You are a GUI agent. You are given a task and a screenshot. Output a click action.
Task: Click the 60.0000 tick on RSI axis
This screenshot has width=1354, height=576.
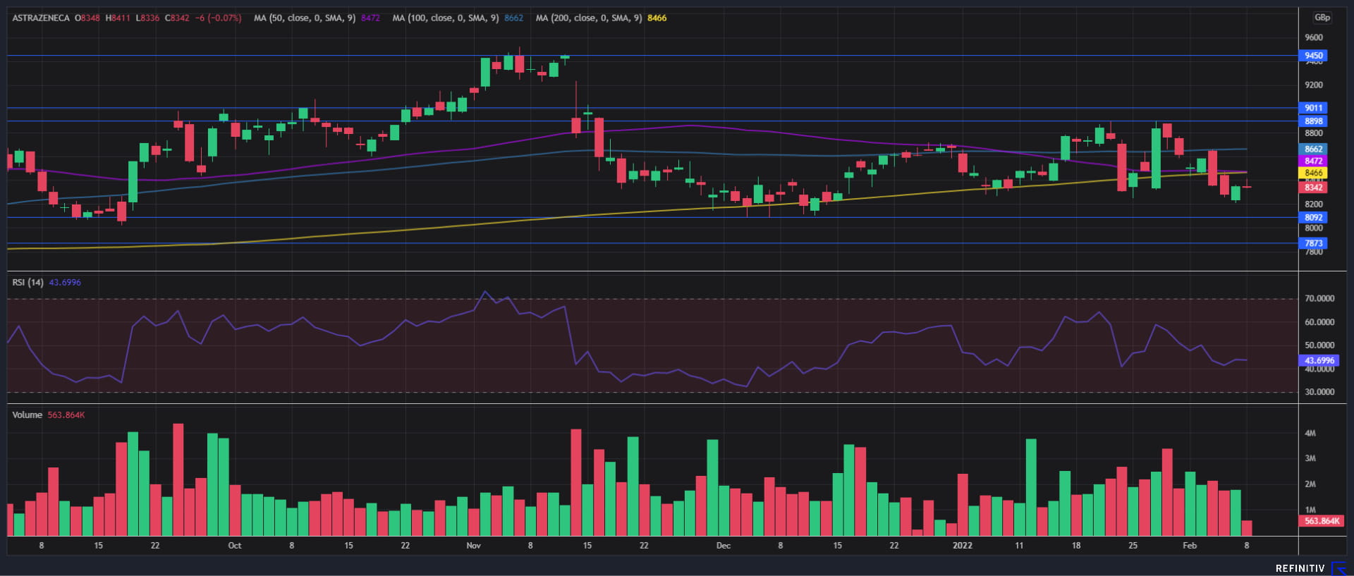click(1319, 322)
